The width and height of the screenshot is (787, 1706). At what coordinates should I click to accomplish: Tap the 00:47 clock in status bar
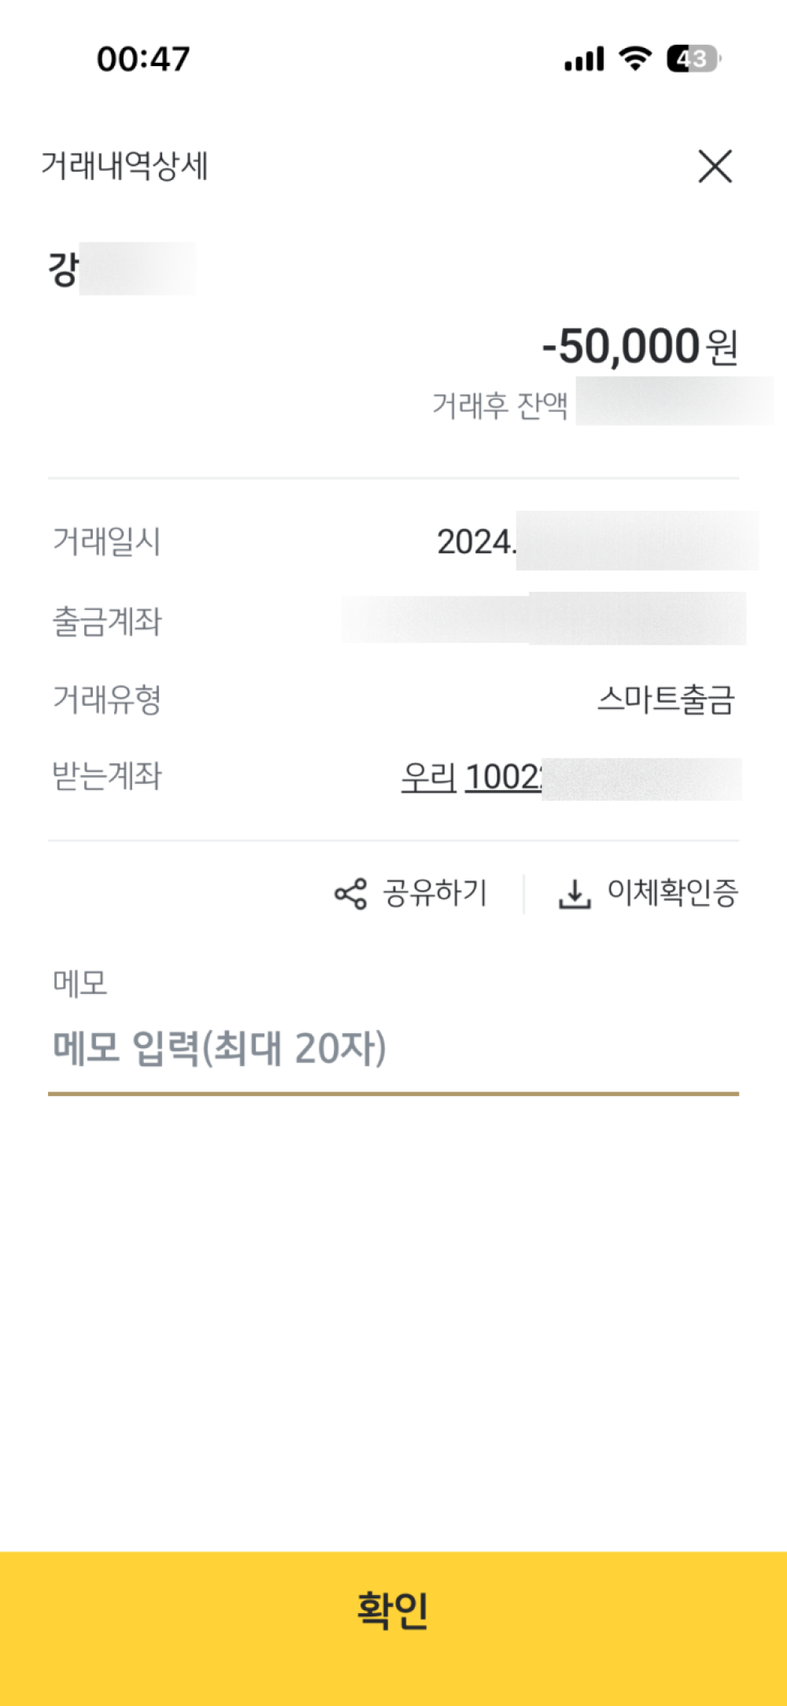pyautogui.click(x=143, y=59)
